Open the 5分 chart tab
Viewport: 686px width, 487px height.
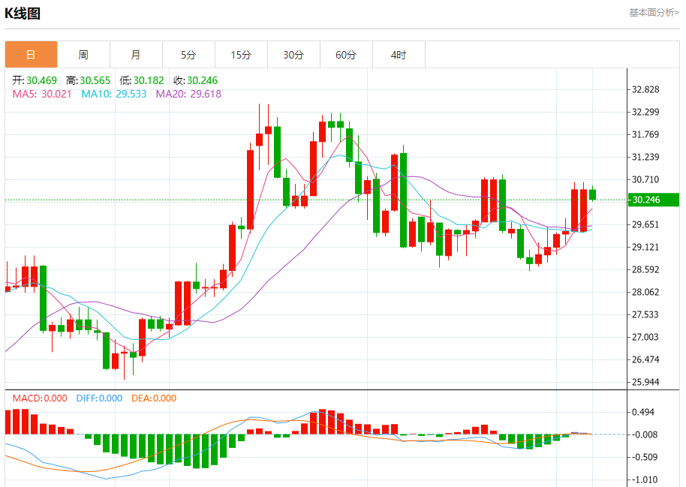(188, 55)
